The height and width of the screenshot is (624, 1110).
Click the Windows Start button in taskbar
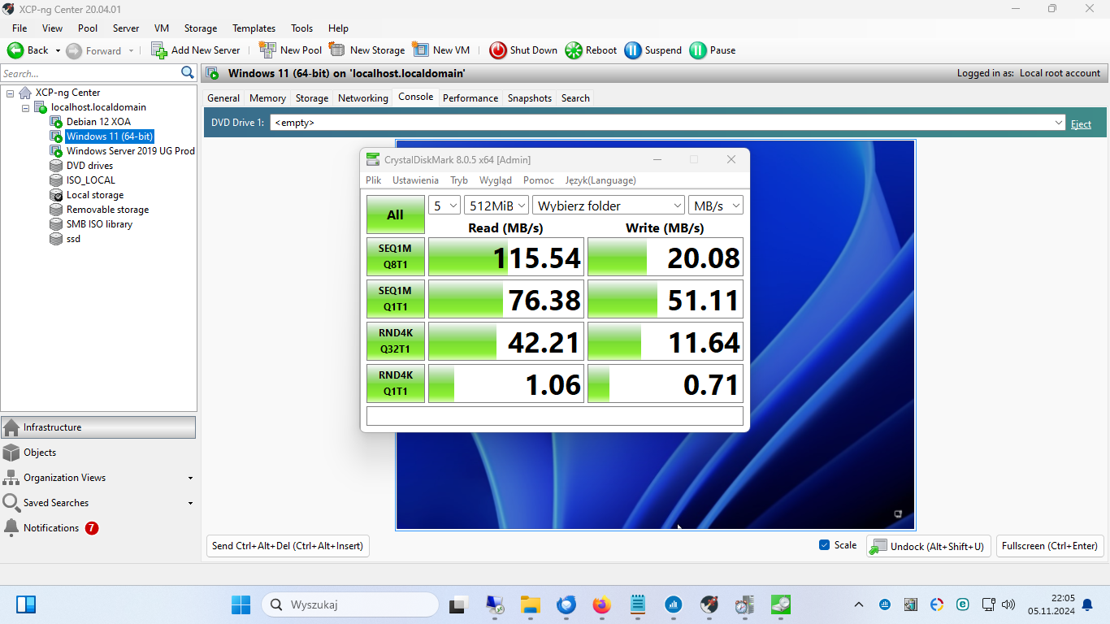coord(241,604)
